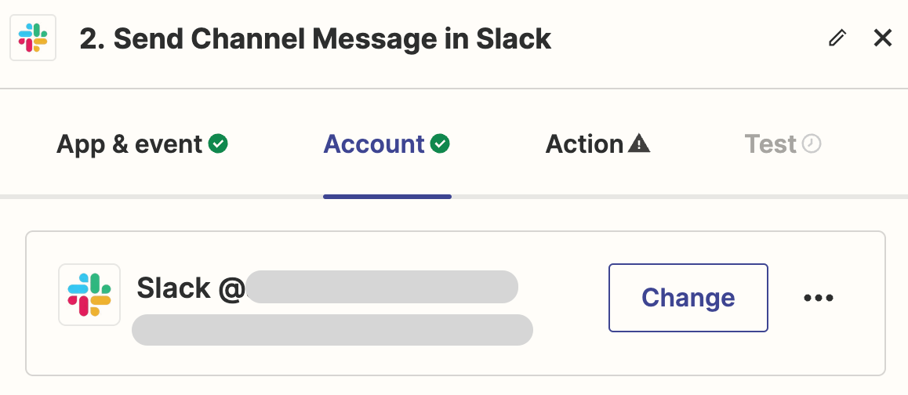908x395 pixels.
Task: Click the warning triangle beside Action
Action: [639, 144]
